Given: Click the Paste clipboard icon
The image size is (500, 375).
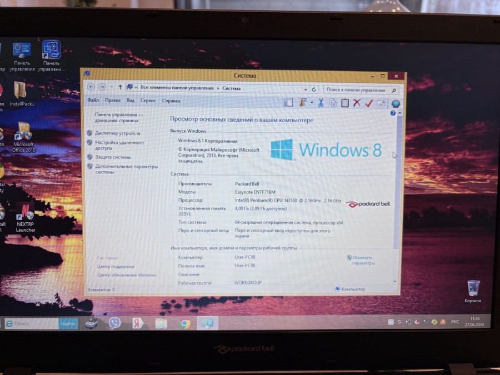Looking at the screenshot, I should 344,103.
